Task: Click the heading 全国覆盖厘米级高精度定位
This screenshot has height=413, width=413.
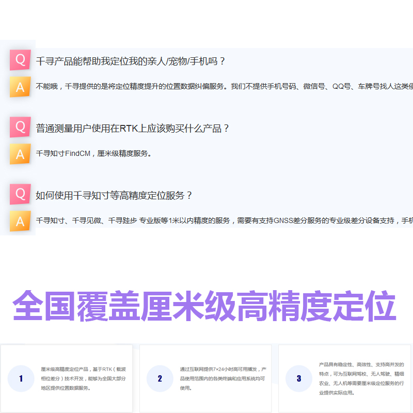Action: tap(204, 306)
